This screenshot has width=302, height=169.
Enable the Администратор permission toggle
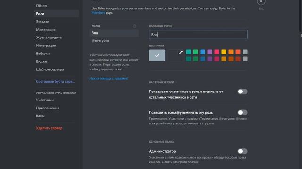243,151
